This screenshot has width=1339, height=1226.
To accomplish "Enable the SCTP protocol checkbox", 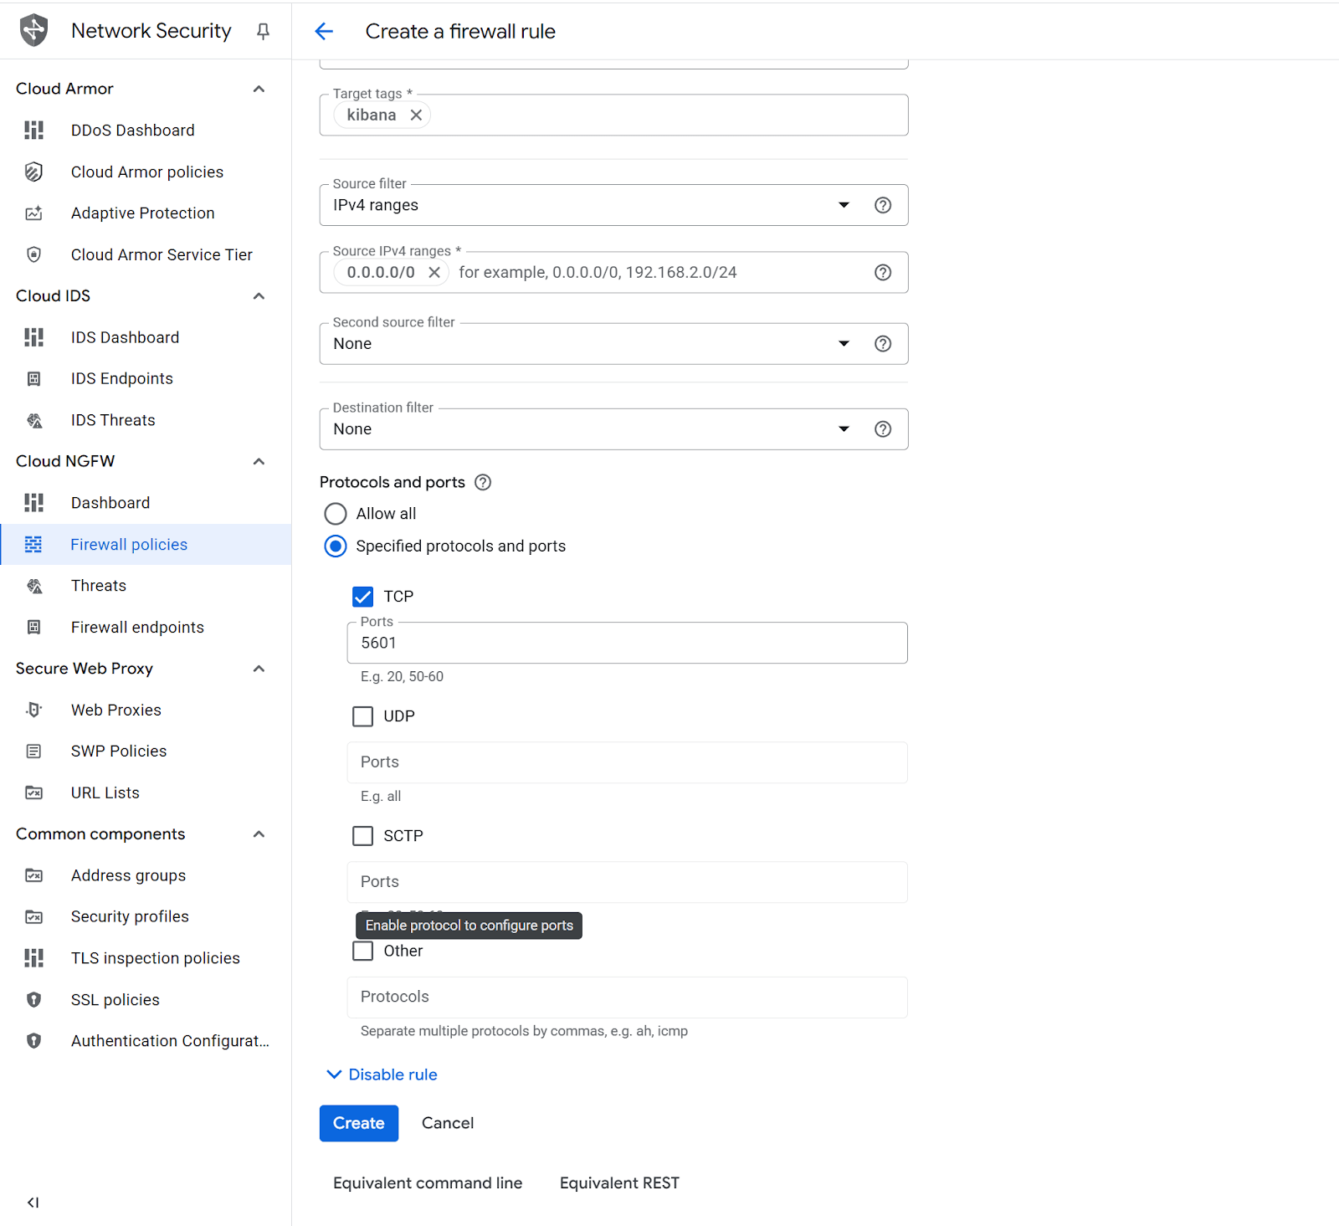I will (362, 836).
